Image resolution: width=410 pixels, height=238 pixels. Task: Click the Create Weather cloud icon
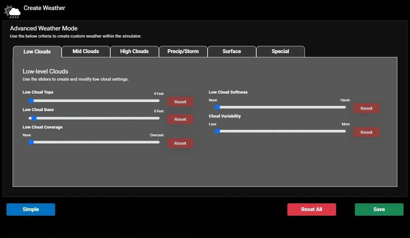[x=12, y=12]
